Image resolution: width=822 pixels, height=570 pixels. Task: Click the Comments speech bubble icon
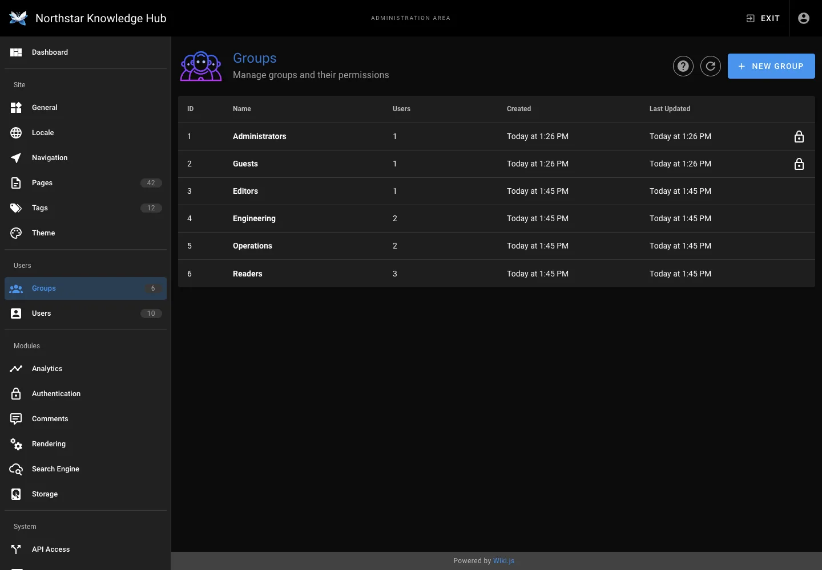[x=16, y=419]
